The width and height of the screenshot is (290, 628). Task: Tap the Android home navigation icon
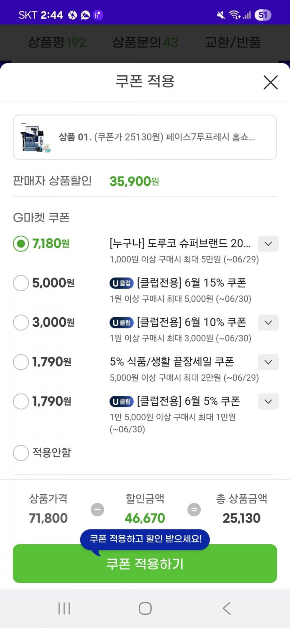click(145, 608)
